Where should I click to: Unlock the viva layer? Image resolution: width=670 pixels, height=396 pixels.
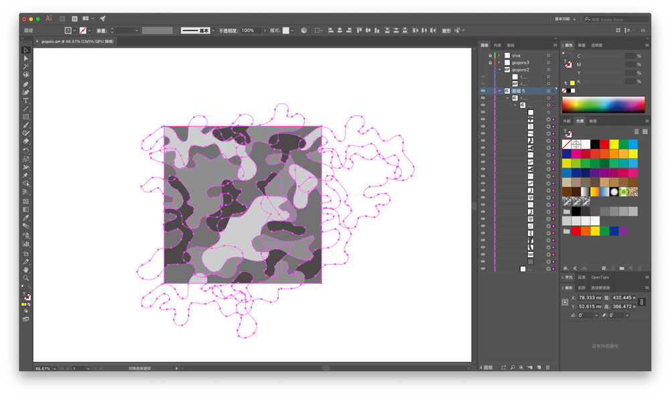[x=490, y=56]
